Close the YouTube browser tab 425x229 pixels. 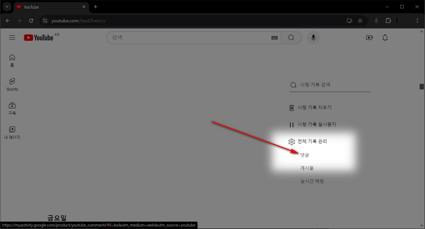[x=84, y=7]
